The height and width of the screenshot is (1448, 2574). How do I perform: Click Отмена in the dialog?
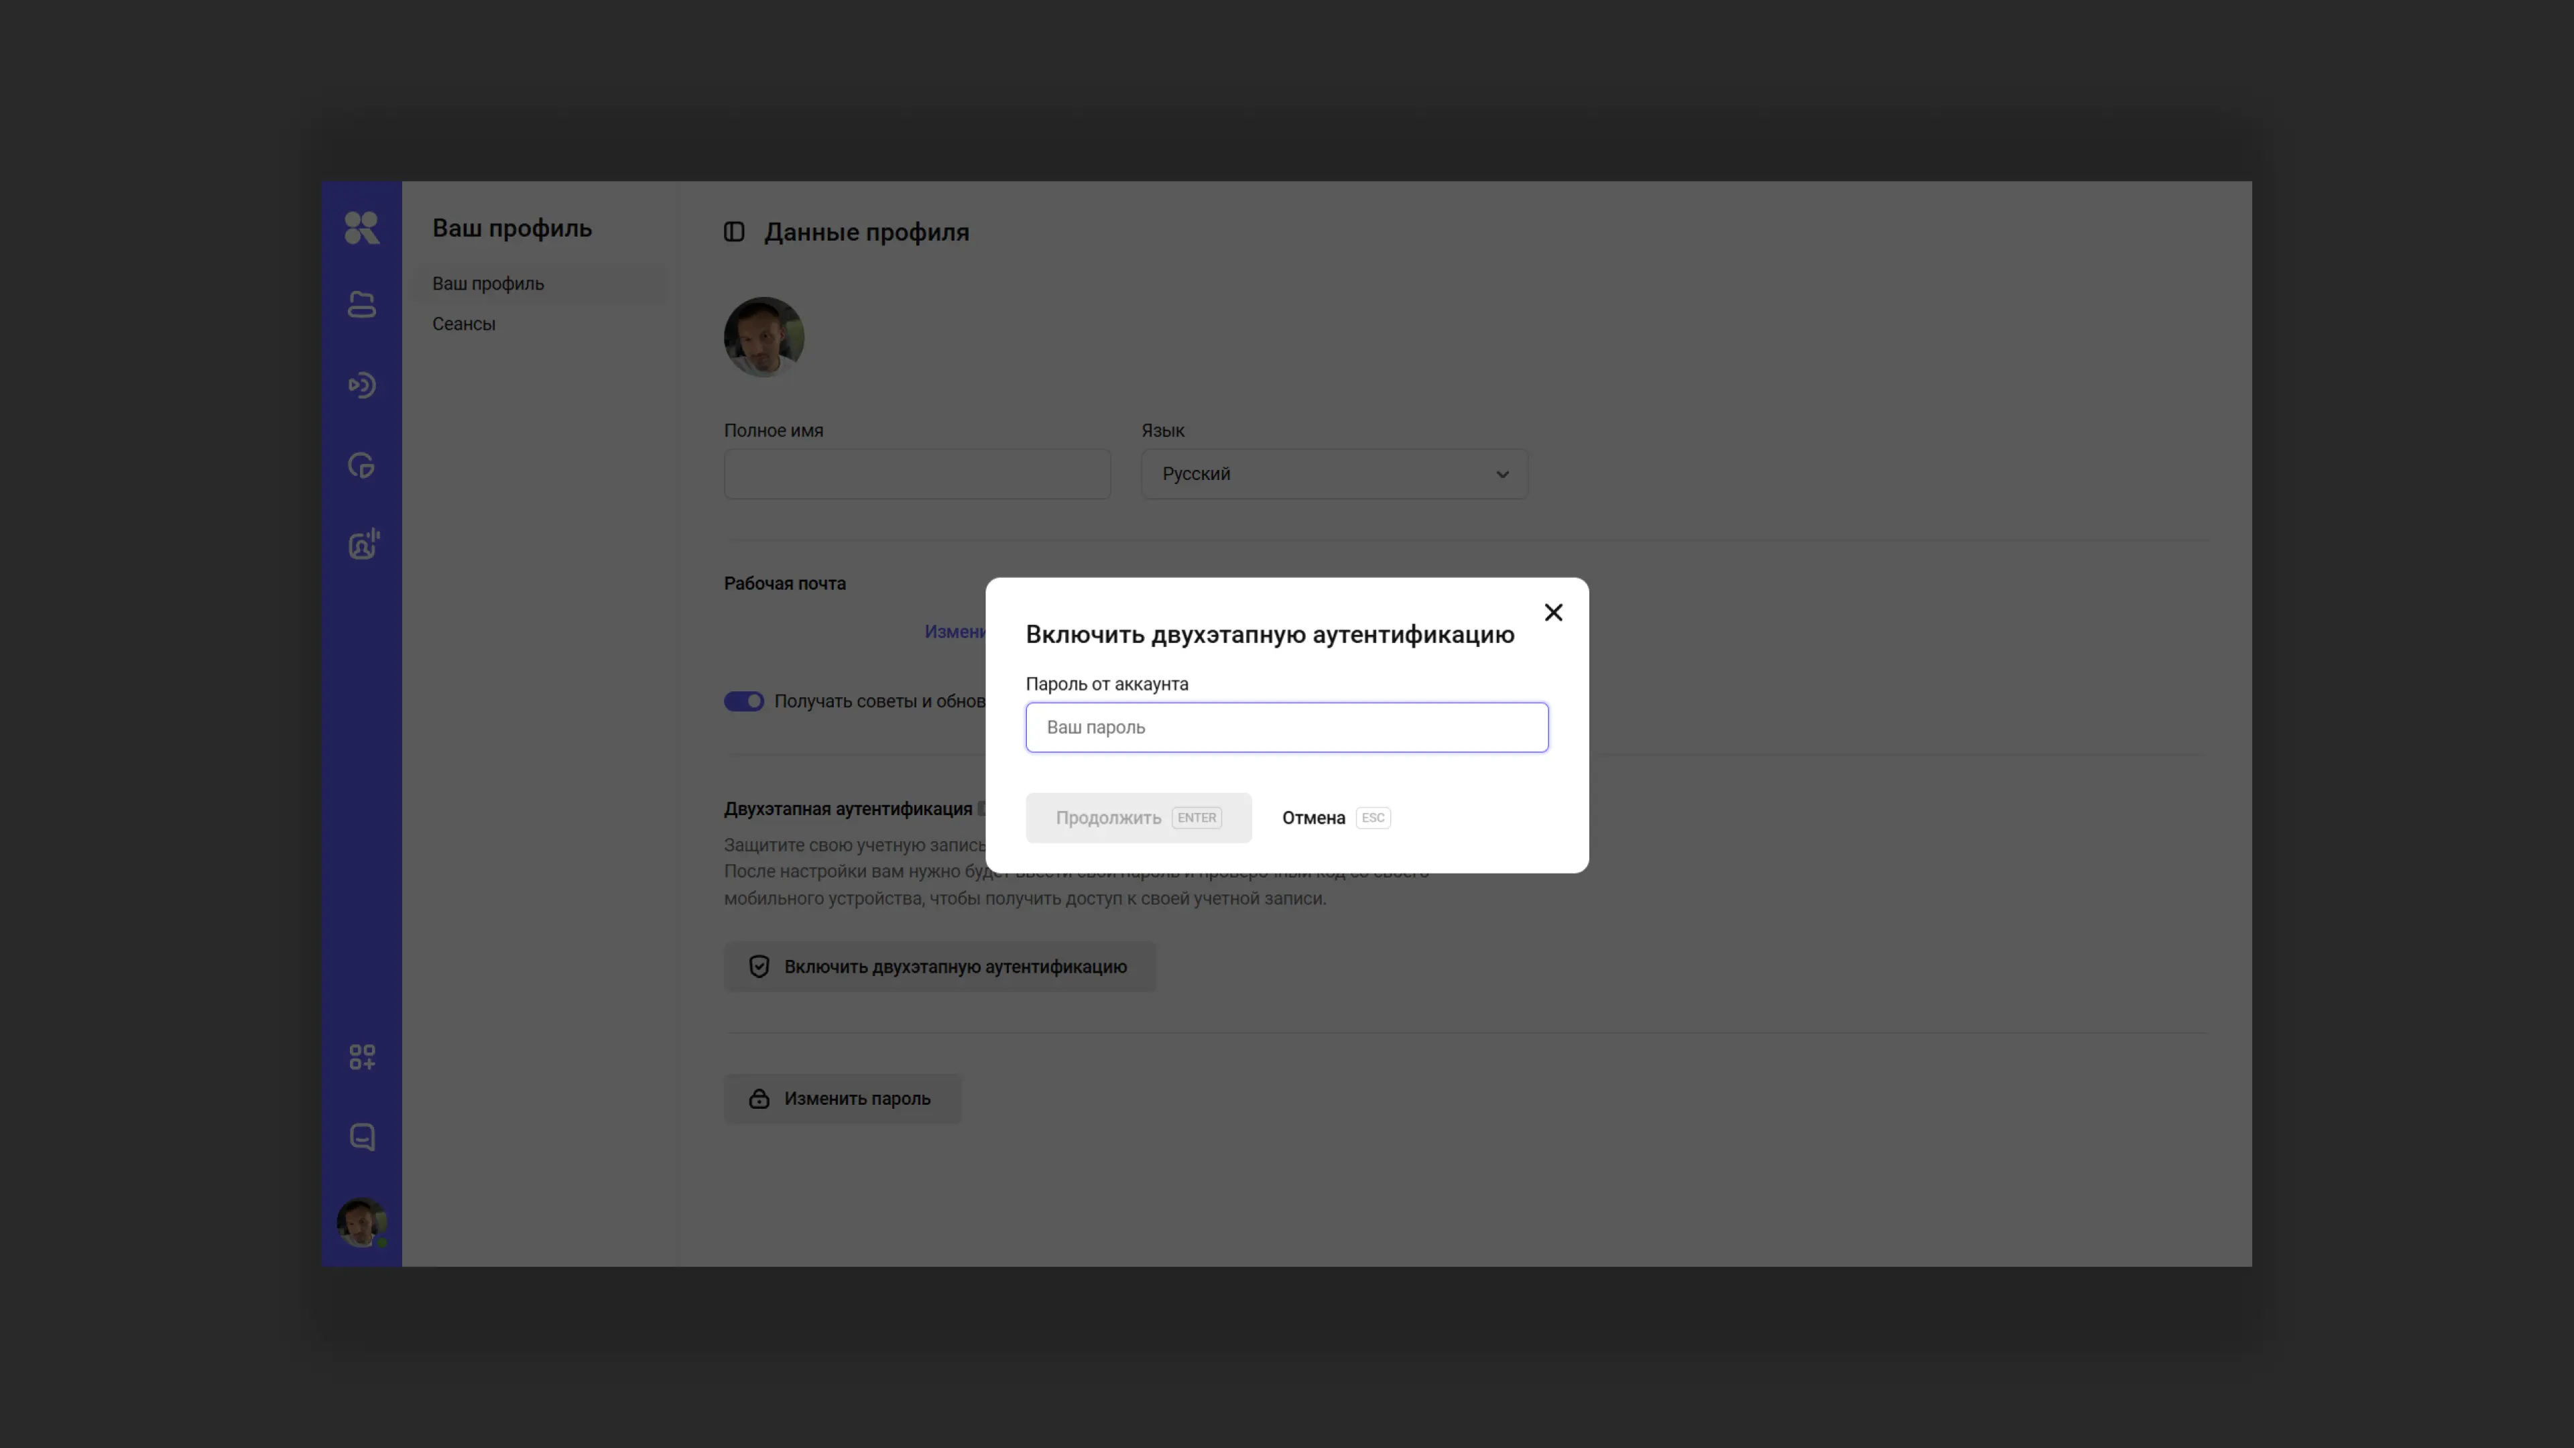click(1313, 819)
